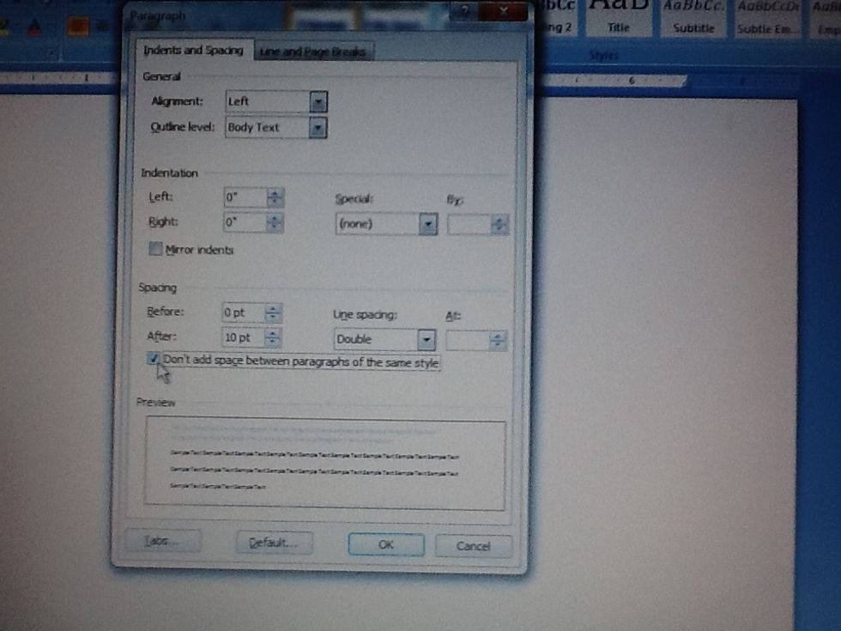The height and width of the screenshot is (631, 841).
Task: Switch to the Line and Page Breaks tab
Action: click(x=314, y=52)
